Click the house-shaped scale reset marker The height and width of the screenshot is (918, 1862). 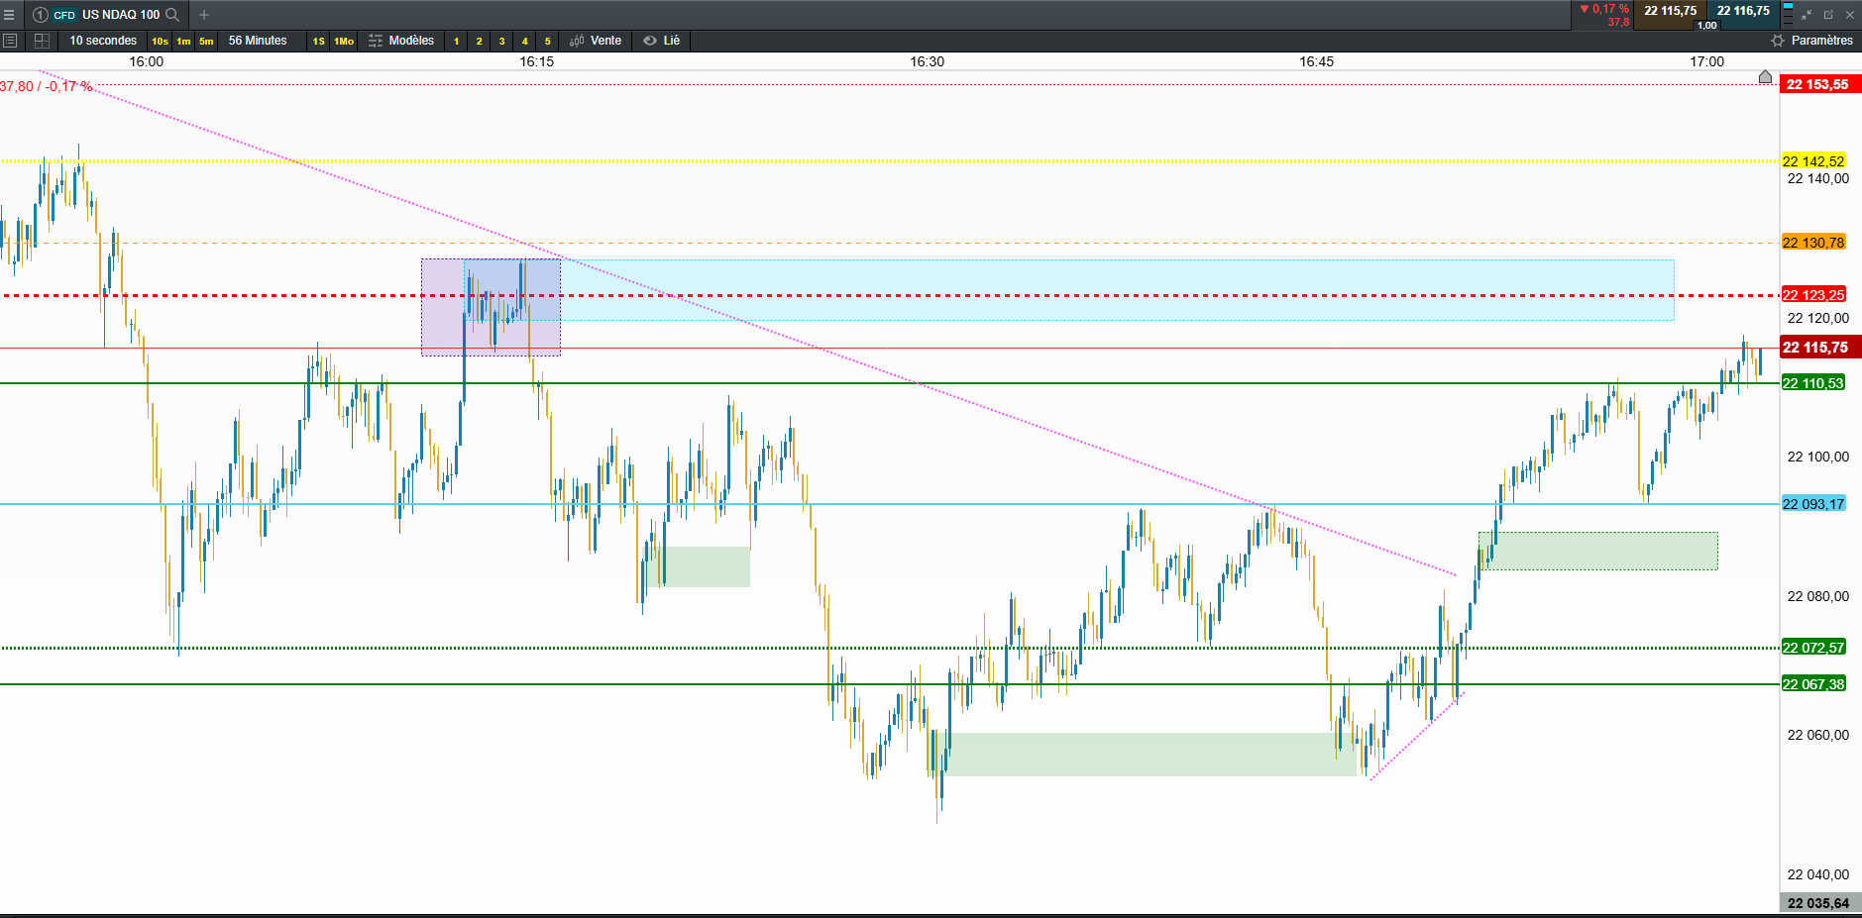1765,76
